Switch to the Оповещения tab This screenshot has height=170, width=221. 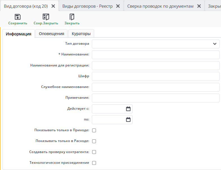coord(51,34)
